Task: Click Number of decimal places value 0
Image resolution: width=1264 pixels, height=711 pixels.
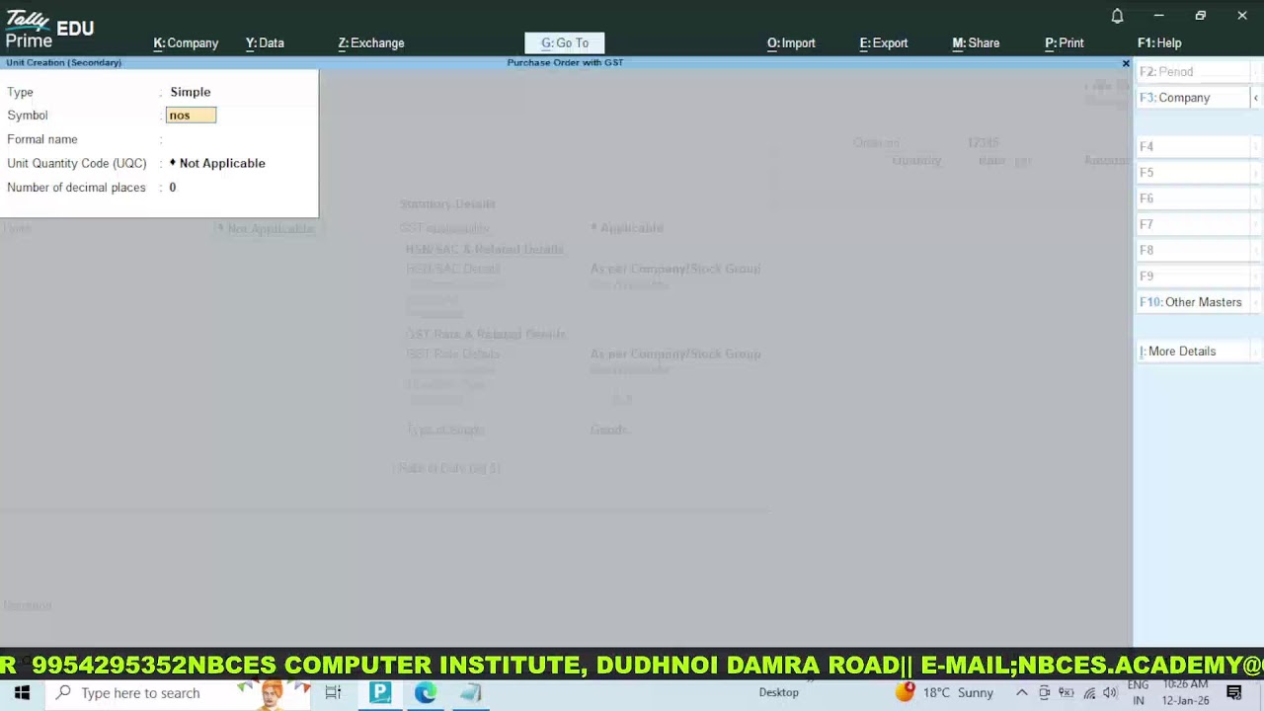Action: tap(172, 188)
